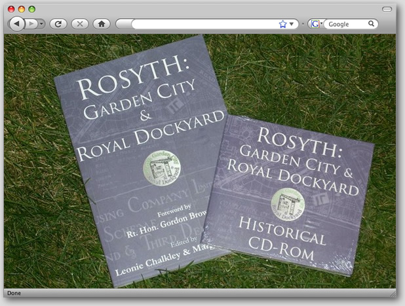Click the Historical CD-ROM case in the photo
Image resolution: width=405 pixels, height=306 pixels.
coord(288,196)
